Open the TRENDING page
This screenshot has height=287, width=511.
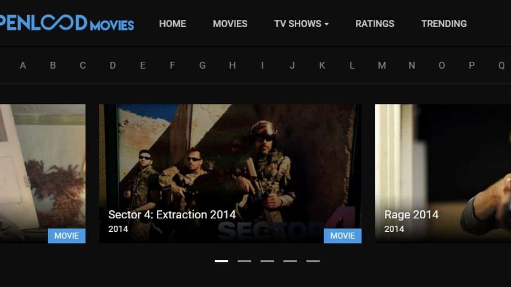pyautogui.click(x=444, y=24)
